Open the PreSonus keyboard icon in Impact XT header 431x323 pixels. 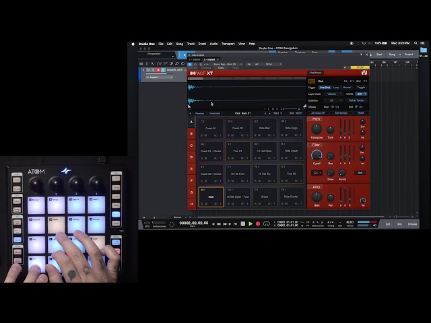[x=364, y=73]
